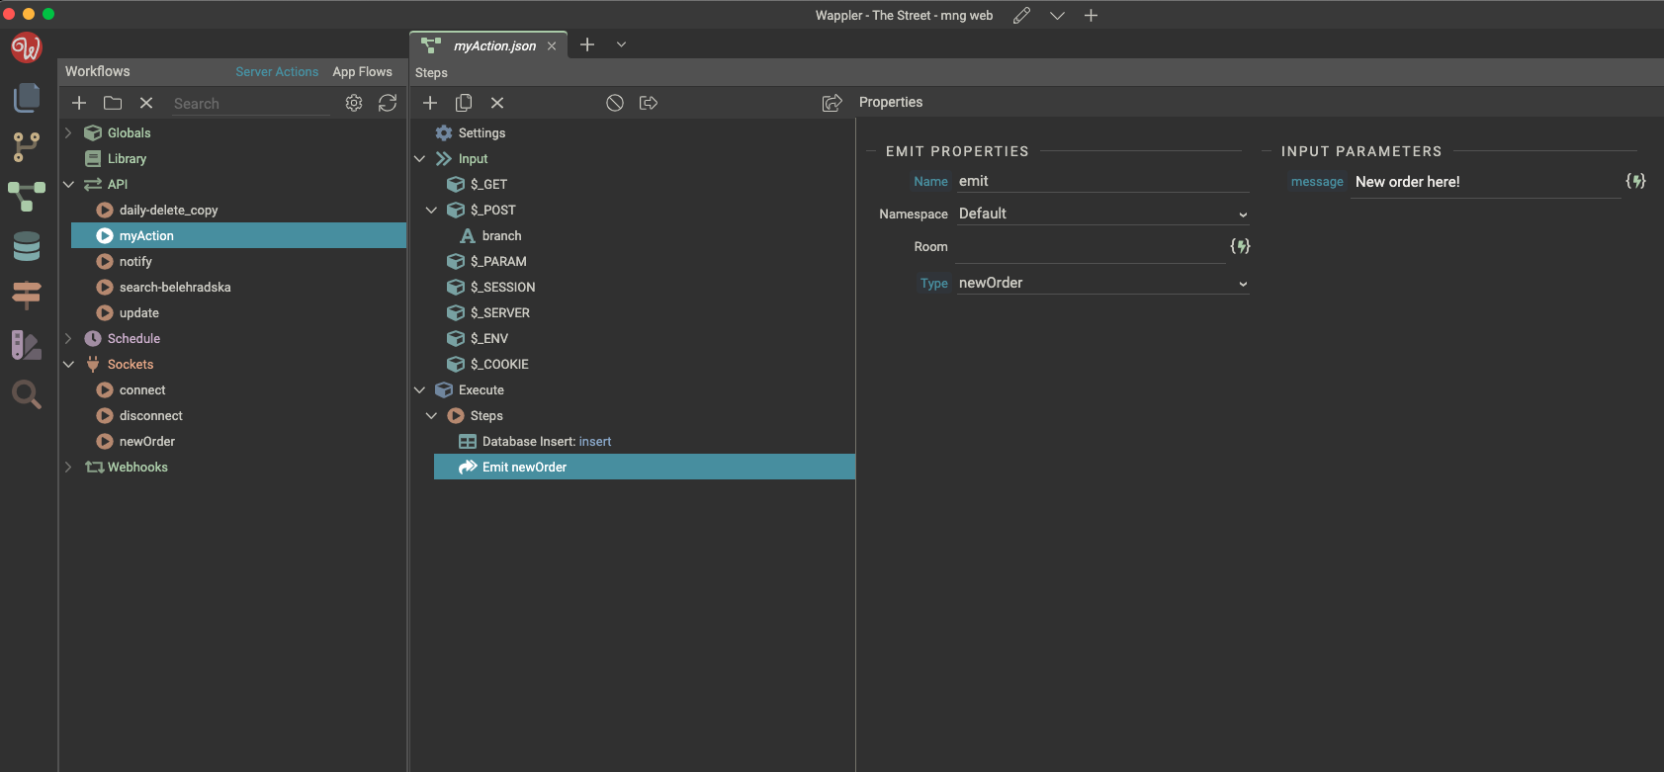The height and width of the screenshot is (772, 1664).
Task: Collapse the $_POST input node
Action: coord(431,211)
